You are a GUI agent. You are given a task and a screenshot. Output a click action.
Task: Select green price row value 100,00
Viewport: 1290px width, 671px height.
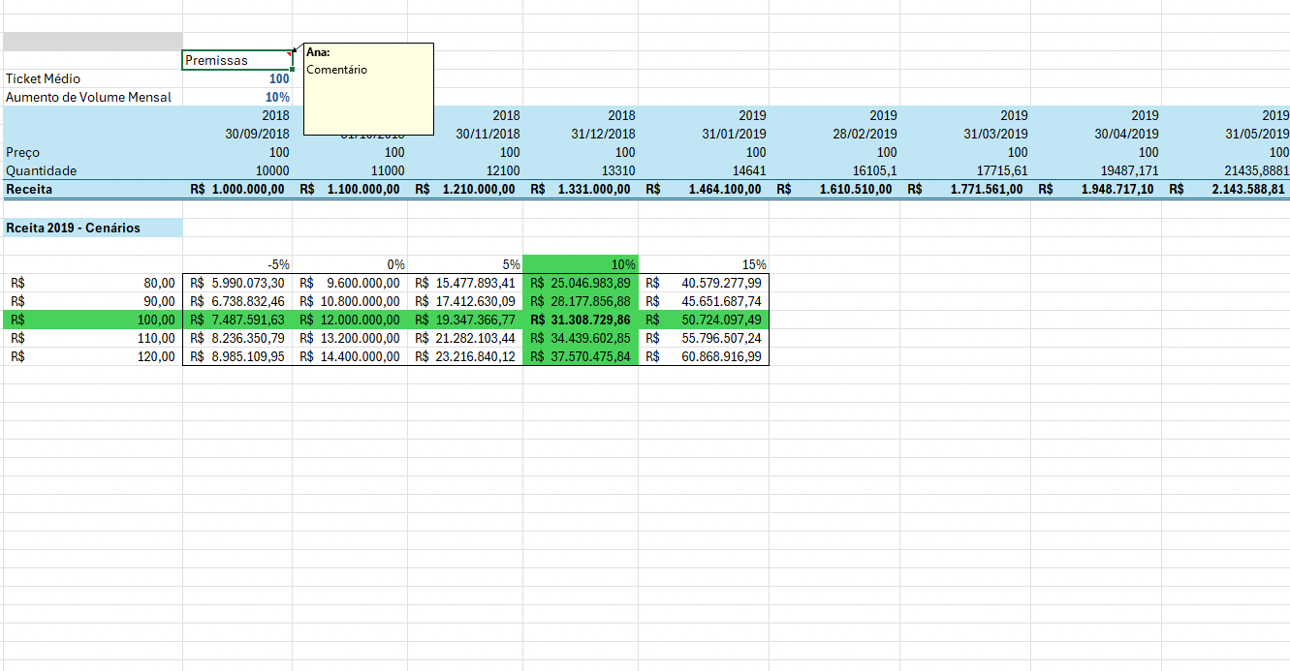click(92, 320)
